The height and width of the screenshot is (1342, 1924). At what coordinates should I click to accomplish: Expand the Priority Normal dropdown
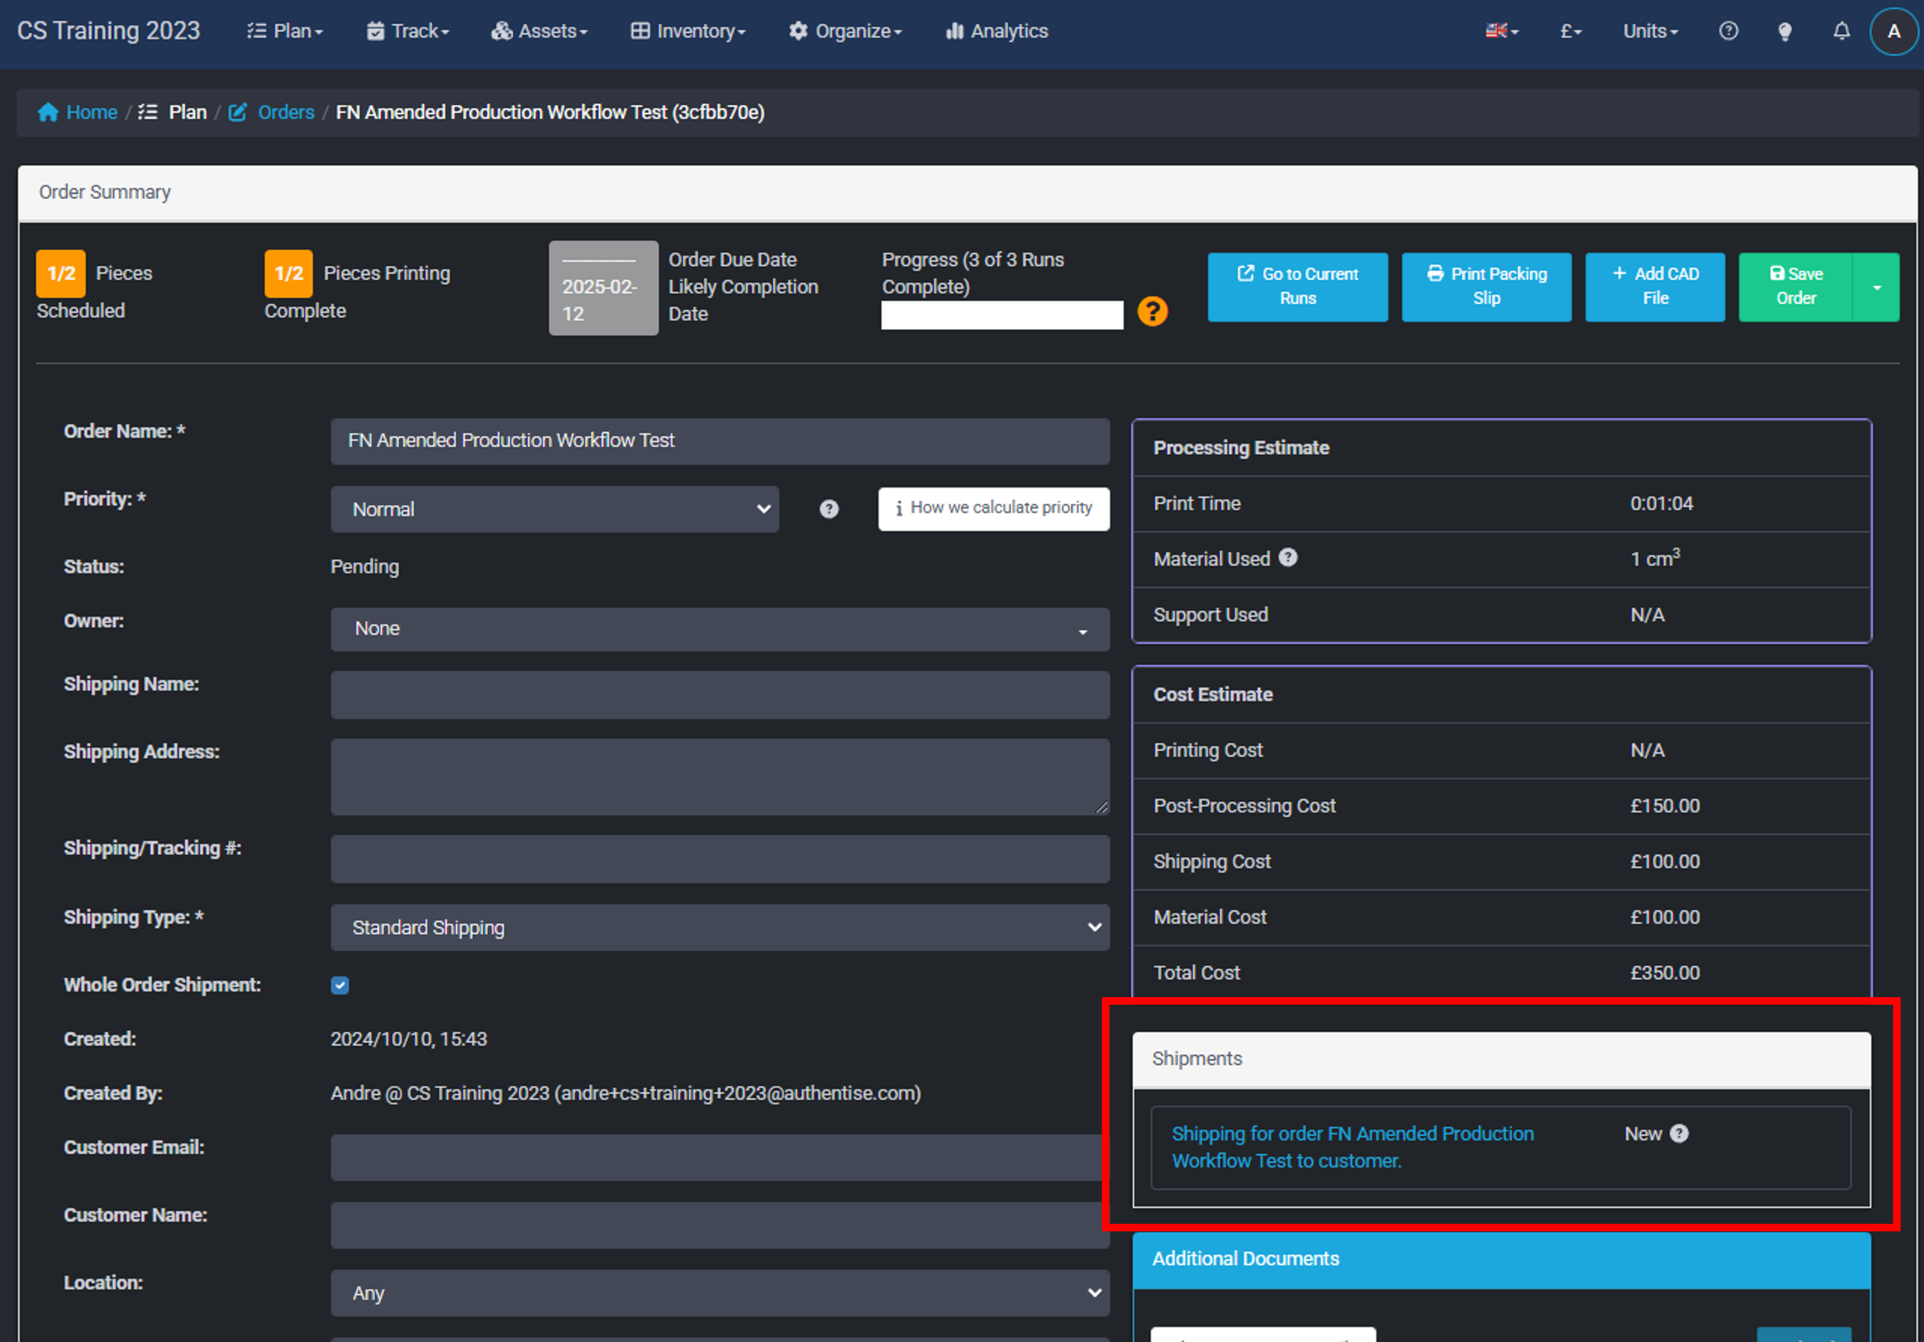[x=554, y=509]
